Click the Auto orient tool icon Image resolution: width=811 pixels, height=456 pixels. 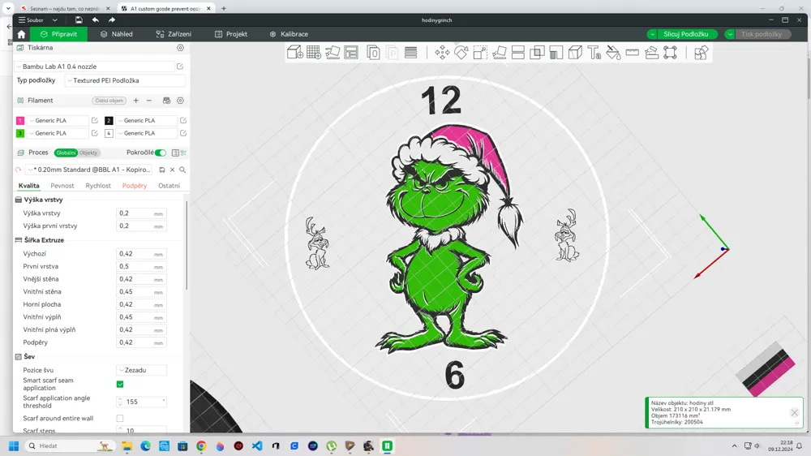pos(333,52)
